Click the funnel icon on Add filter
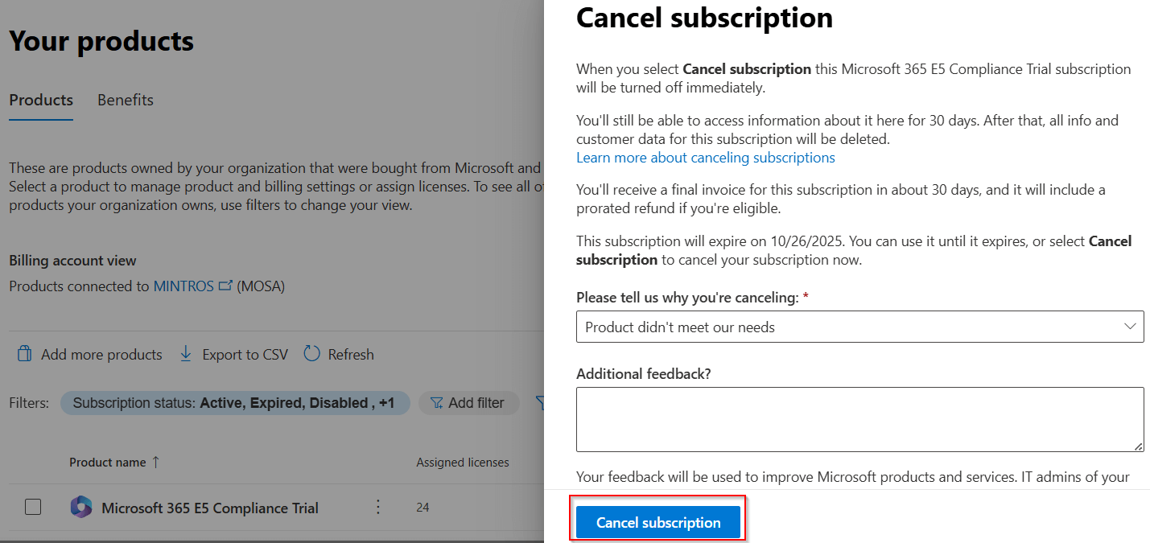The height and width of the screenshot is (543, 1150). [436, 403]
